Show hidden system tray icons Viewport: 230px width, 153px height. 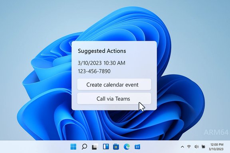(182, 147)
